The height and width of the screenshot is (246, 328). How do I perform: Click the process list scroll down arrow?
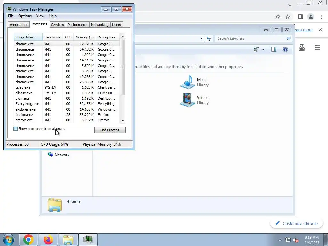[123, 121]
